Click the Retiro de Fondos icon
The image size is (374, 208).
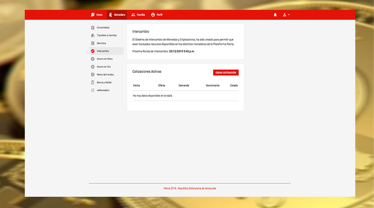(x=93, y=74)
